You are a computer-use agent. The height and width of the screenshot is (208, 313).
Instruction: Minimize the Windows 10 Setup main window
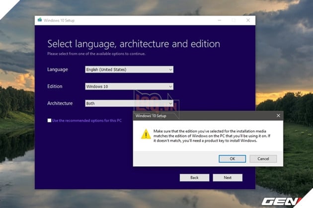click(220, 20)
